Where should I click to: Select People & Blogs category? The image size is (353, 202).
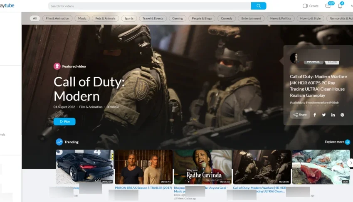pos(202,18)
